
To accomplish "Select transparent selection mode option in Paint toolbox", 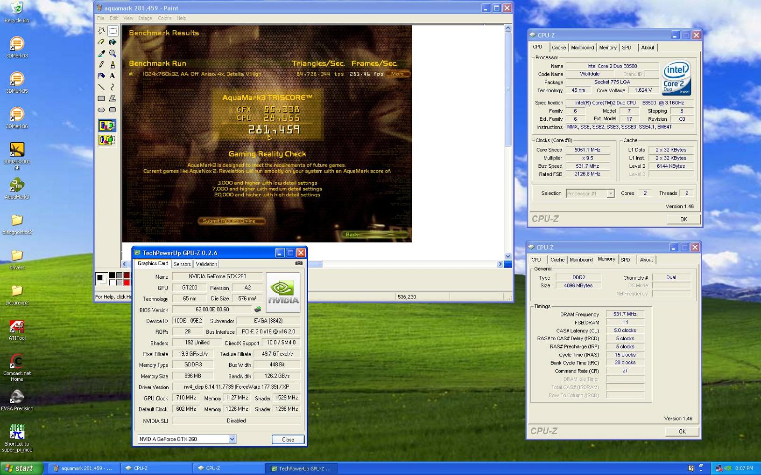I will (107, 140).
